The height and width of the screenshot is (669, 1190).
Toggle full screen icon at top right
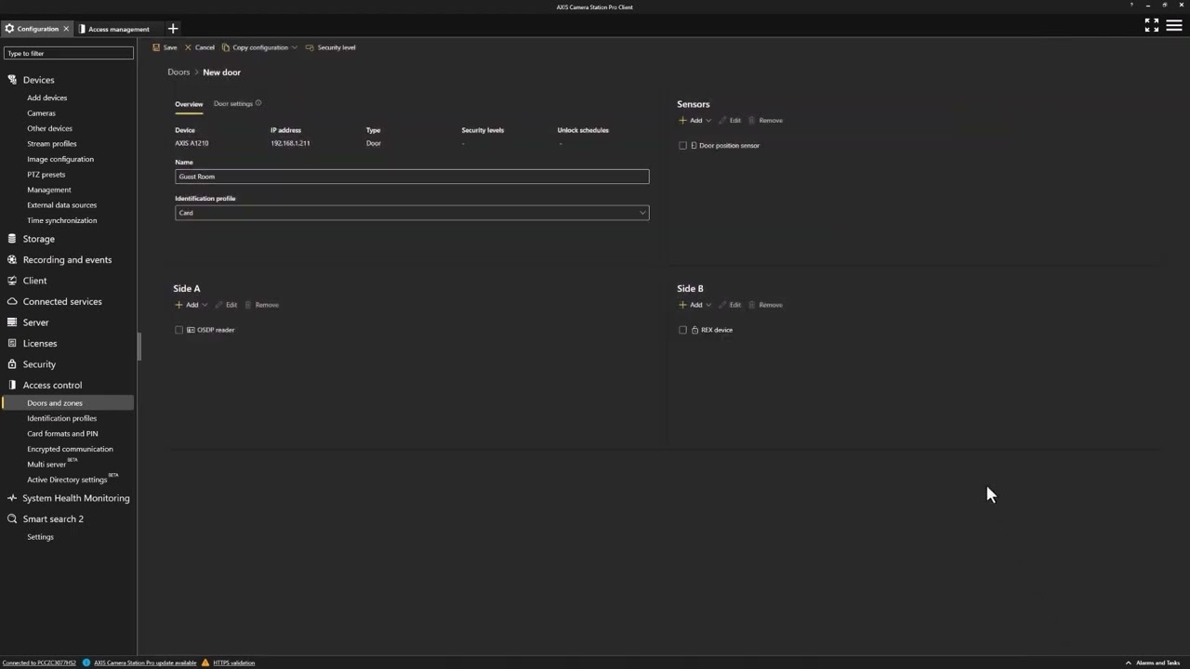[1152, 26]
